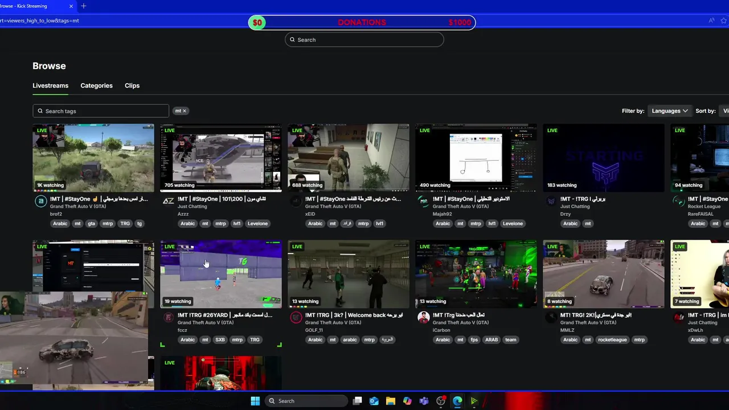Open the green play-arrow app on the taskbar
729x410 pixels.
[474, 401]
